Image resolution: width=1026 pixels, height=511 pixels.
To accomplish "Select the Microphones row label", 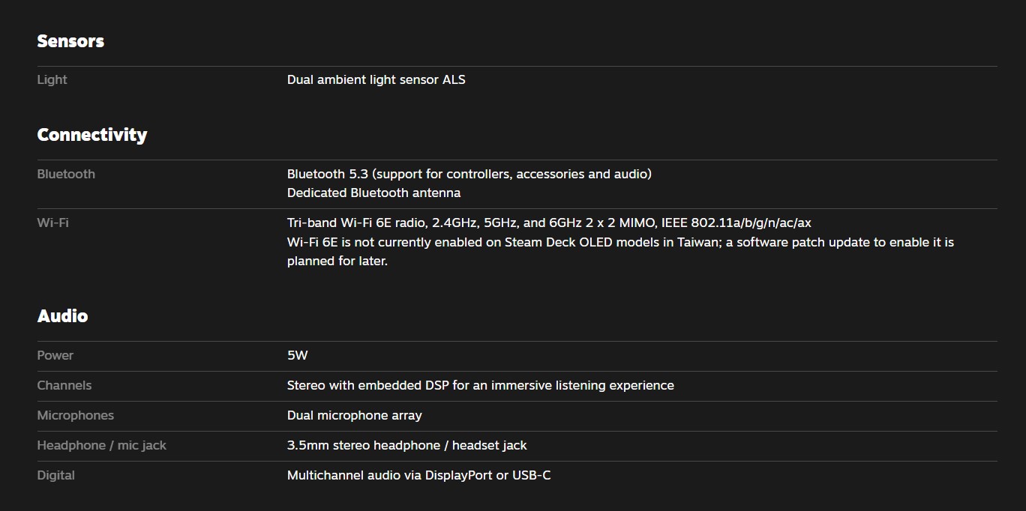I will click(75, 415).
